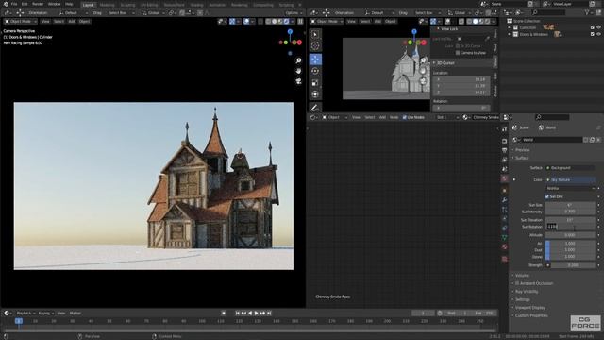The image size is (604, 340).
Task: Select the Rotate tool in right viewport toolbar
Action: [x=315, y=71]
